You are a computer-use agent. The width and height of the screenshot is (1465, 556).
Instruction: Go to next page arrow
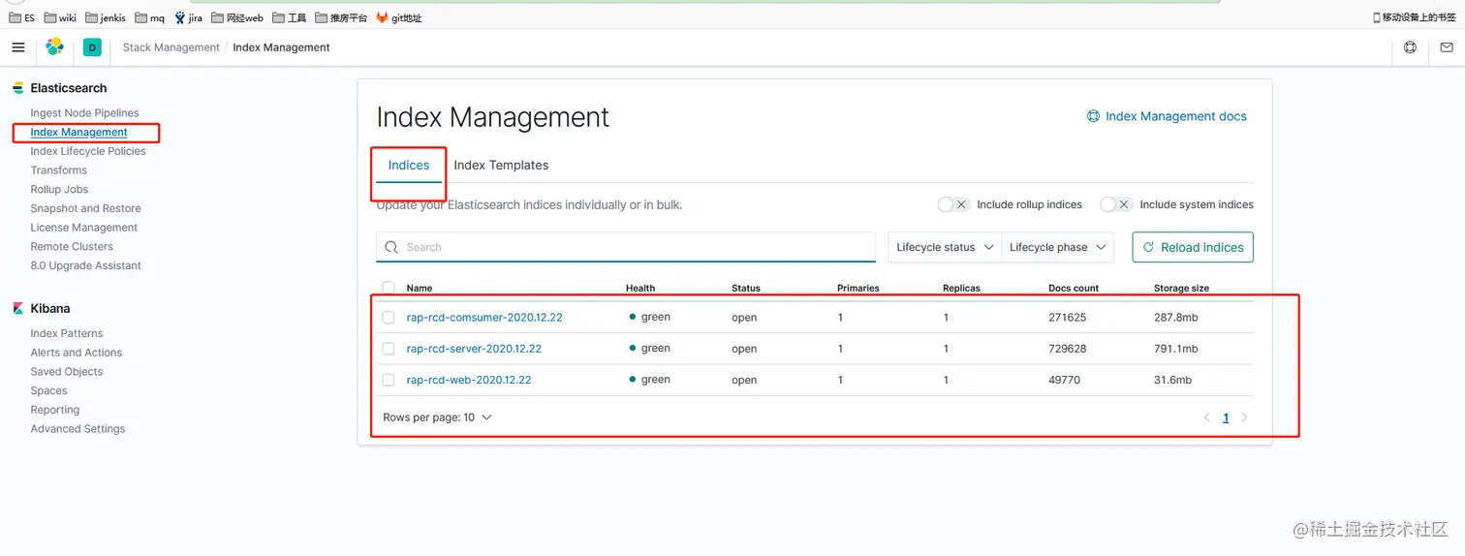pyautogui.click(x=1244, y=417)
